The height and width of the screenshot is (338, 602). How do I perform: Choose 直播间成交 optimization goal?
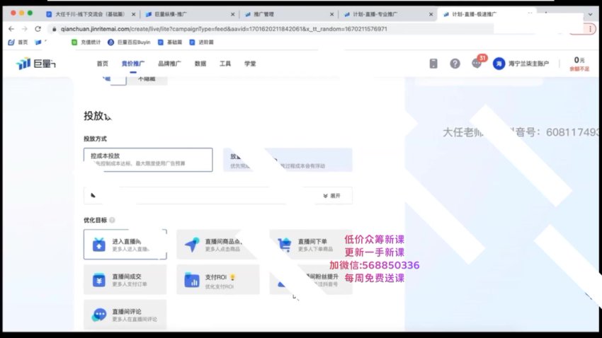point(125,280)
